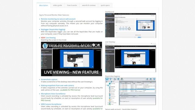Click the WEB Camera Surveillance link

[x=51, y=104]
